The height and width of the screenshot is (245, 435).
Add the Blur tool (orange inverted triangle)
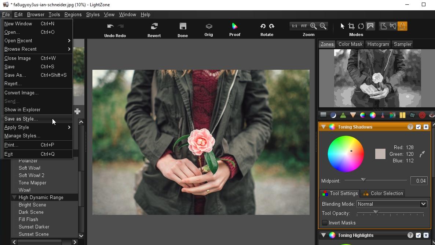pos(353,115)
